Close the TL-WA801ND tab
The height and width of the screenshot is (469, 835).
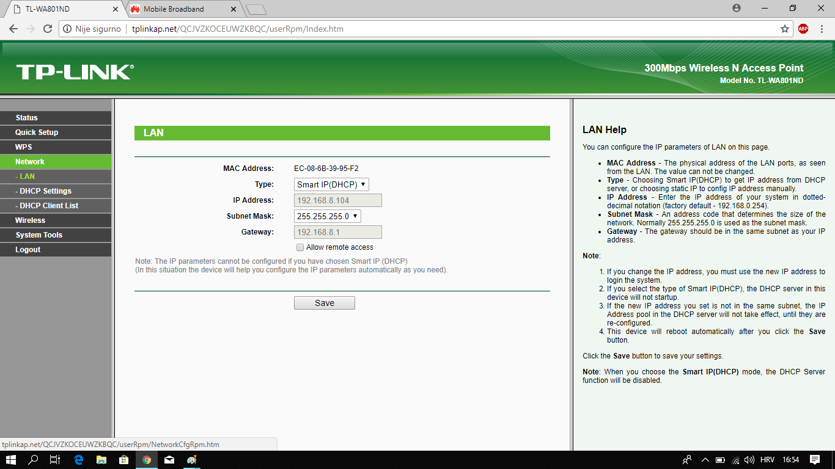tap(116, 9)
